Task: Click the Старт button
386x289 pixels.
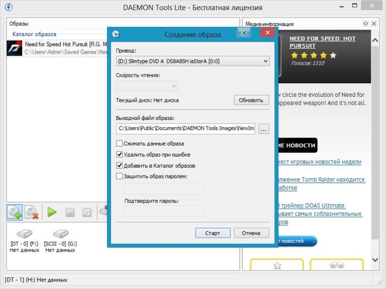Action: pyautogui.click(x=213, y=233)
